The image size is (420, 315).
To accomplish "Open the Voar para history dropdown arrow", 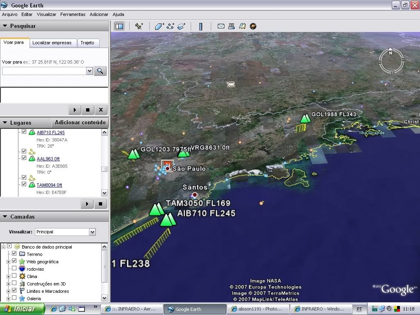I will pos(89,71).
